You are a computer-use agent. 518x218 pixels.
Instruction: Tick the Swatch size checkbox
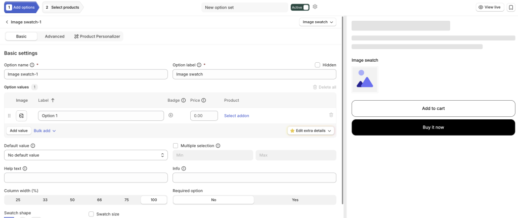coord(91,214)
